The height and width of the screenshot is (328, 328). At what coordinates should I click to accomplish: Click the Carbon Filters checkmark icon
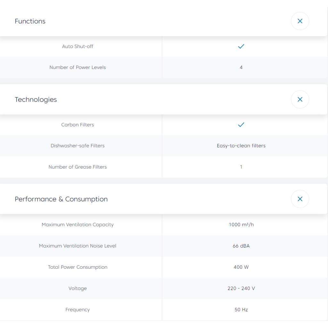241,125
